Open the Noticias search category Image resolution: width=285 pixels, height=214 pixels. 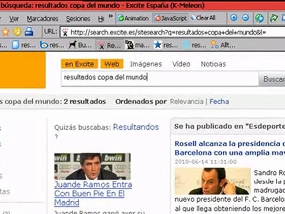coord(213,64)
